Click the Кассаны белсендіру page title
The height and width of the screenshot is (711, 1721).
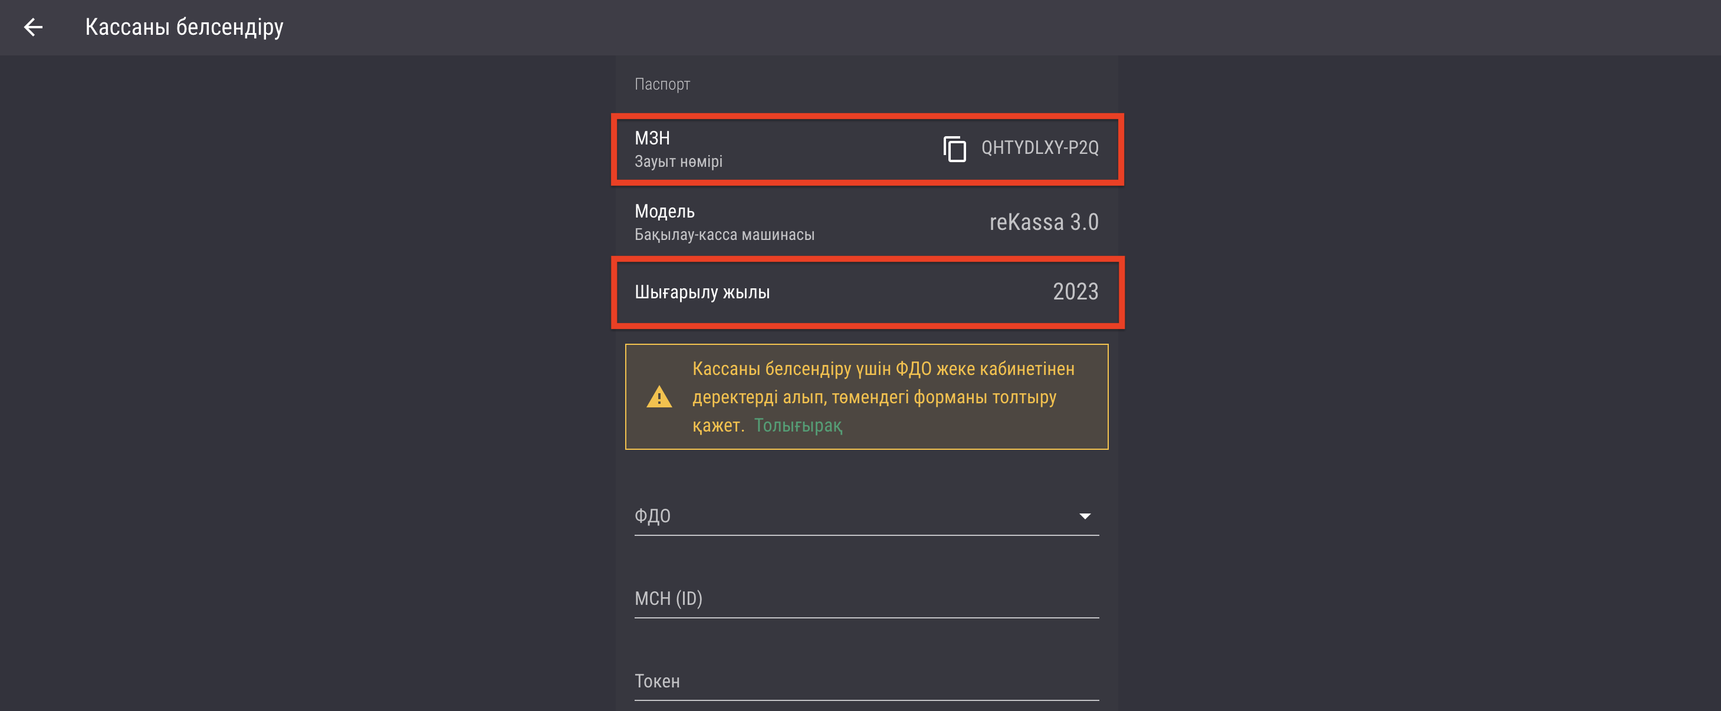[185, 27]
